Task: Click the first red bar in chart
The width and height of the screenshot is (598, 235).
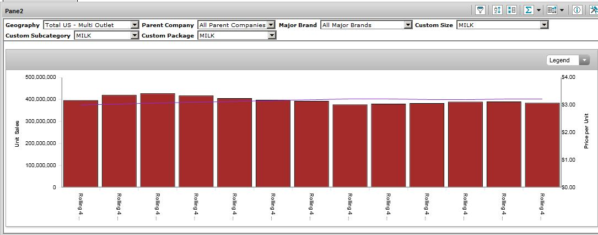Action: [80, 143]
